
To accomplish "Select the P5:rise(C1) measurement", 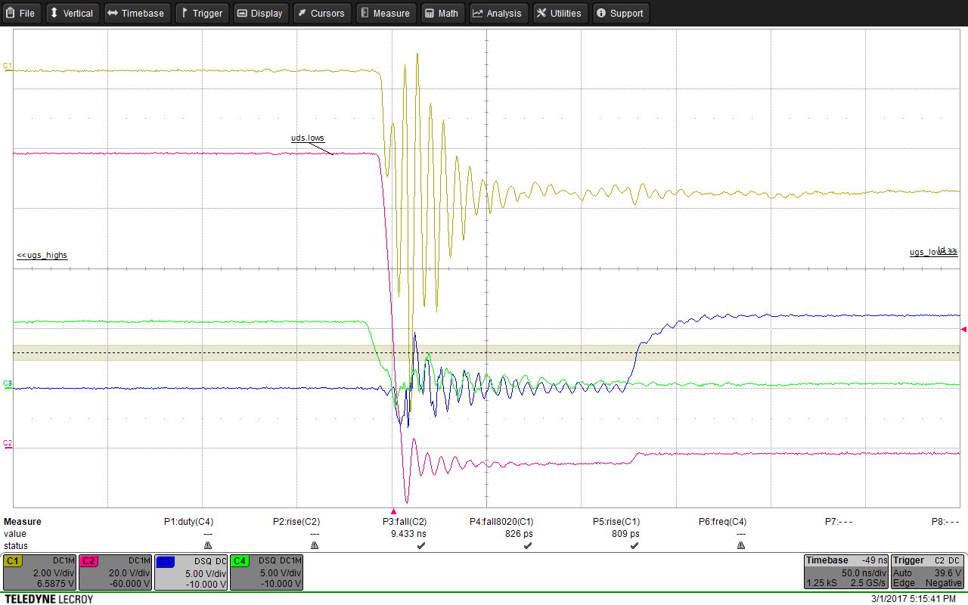I will 616,522.
